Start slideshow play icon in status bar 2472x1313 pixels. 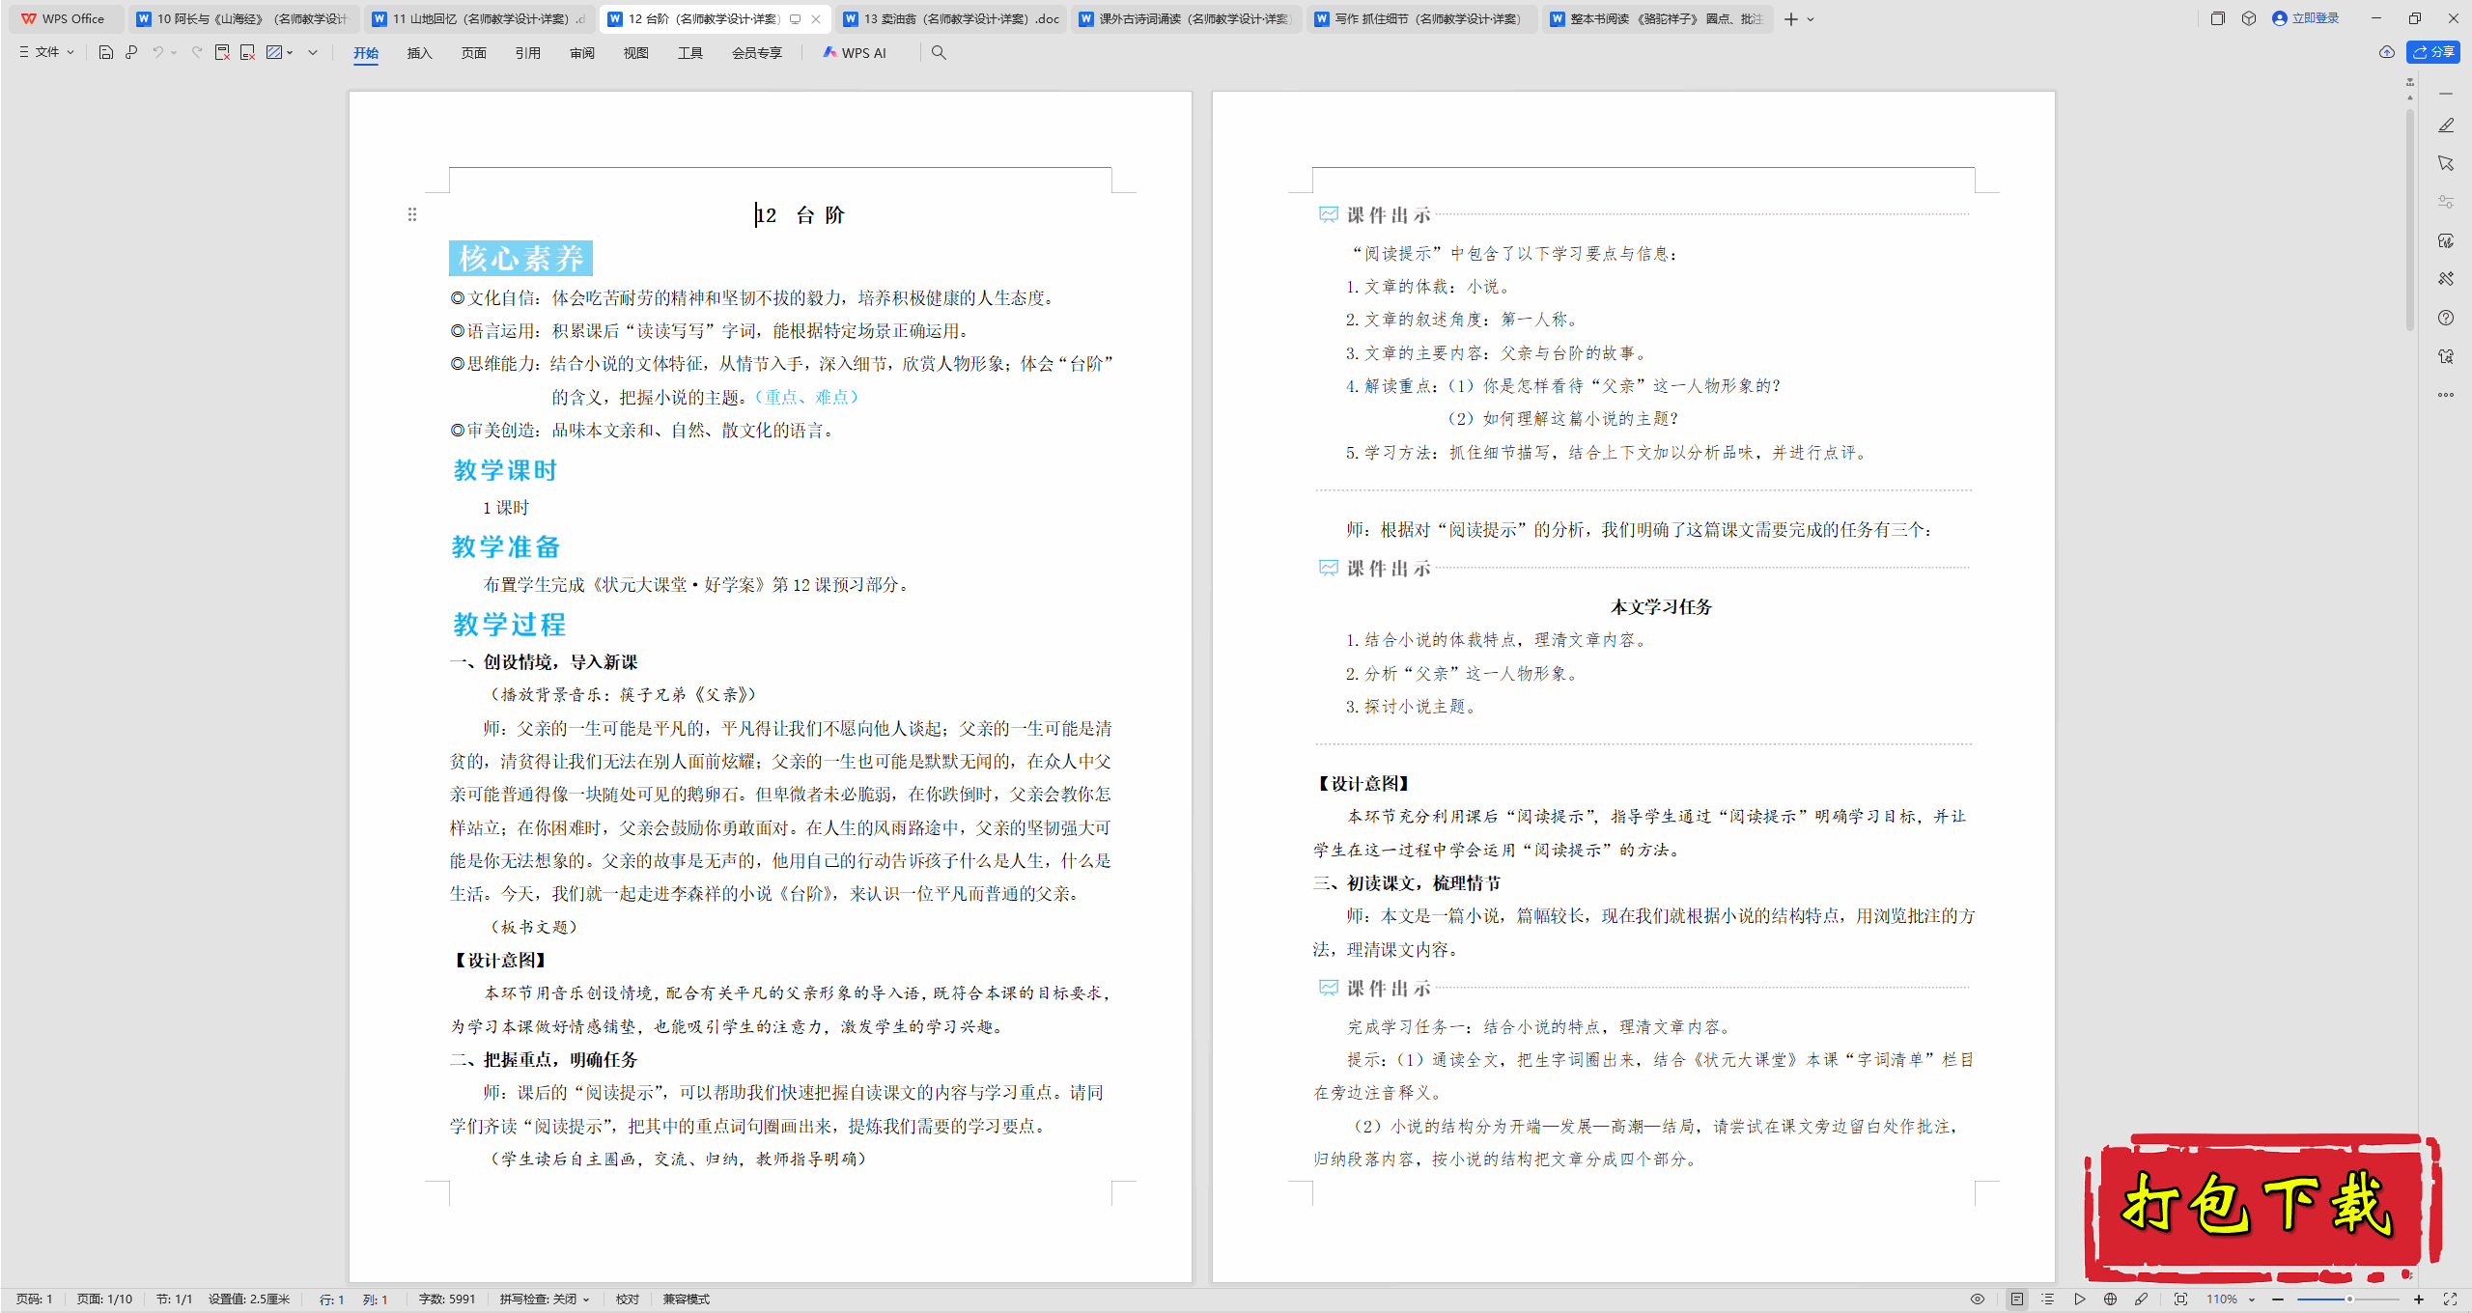[2080, 1299]
